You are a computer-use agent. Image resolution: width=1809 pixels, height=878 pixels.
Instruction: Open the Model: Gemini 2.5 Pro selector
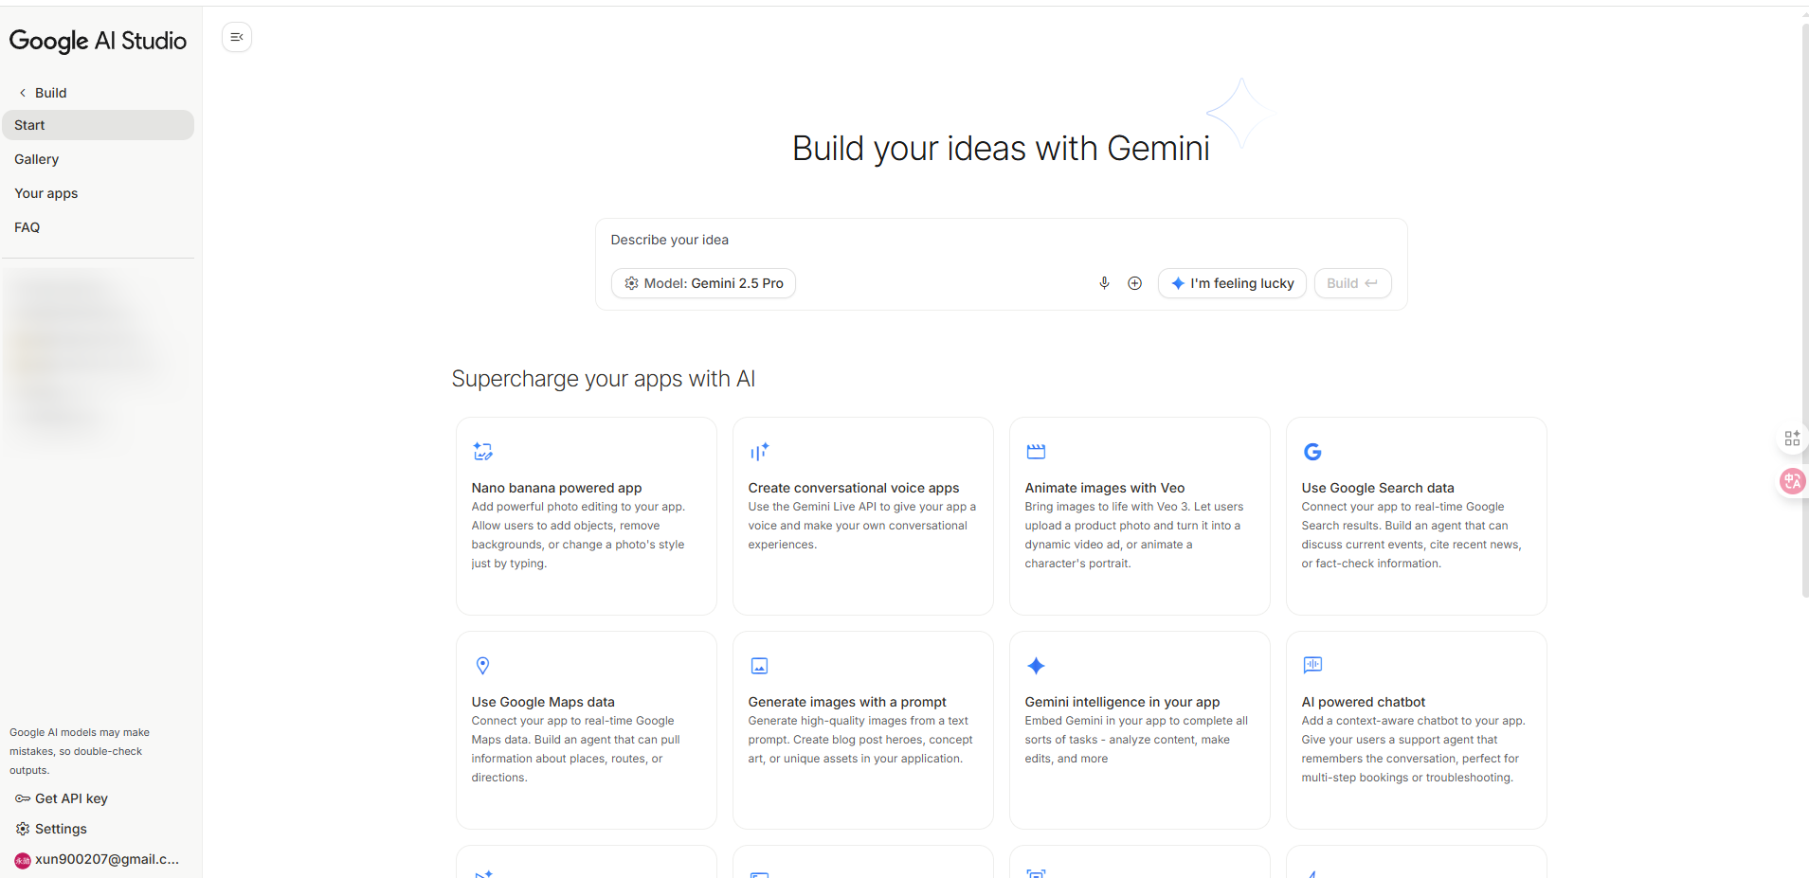coord(703,283)
